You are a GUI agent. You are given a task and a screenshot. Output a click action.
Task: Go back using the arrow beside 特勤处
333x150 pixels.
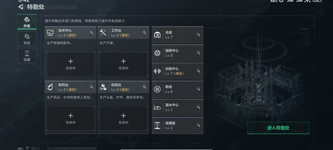click(20, 7)
